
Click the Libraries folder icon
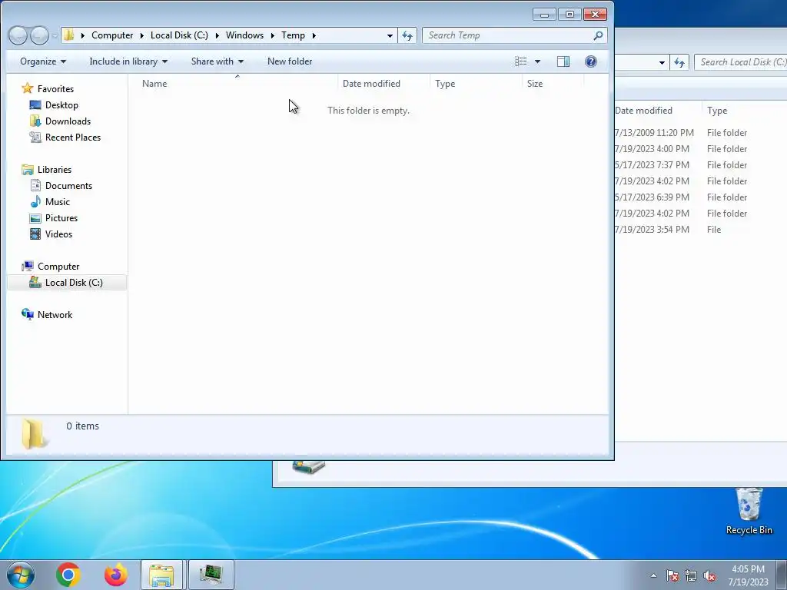(x=28, y=170)
